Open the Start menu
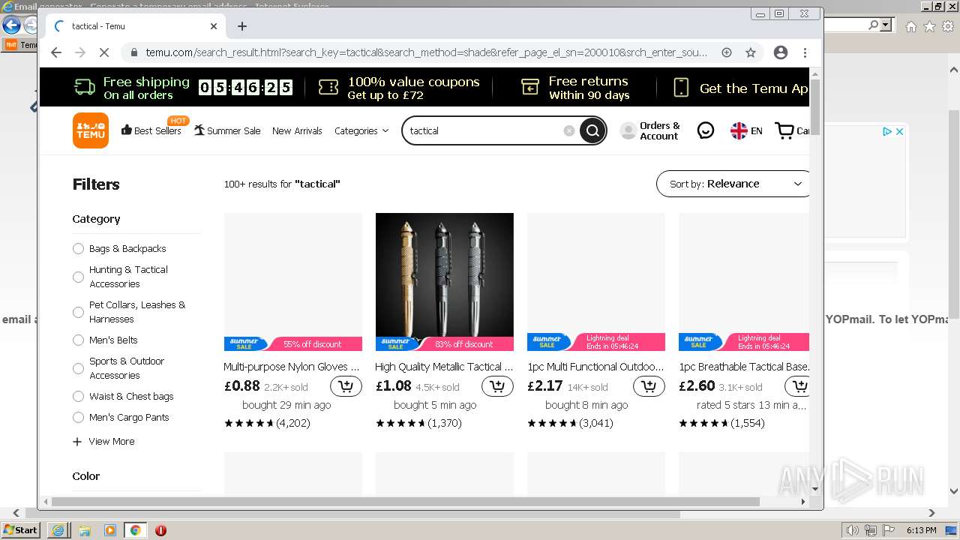Image resolution: width=960 pixels, height=540 pixels. click(x=20, y=530)
